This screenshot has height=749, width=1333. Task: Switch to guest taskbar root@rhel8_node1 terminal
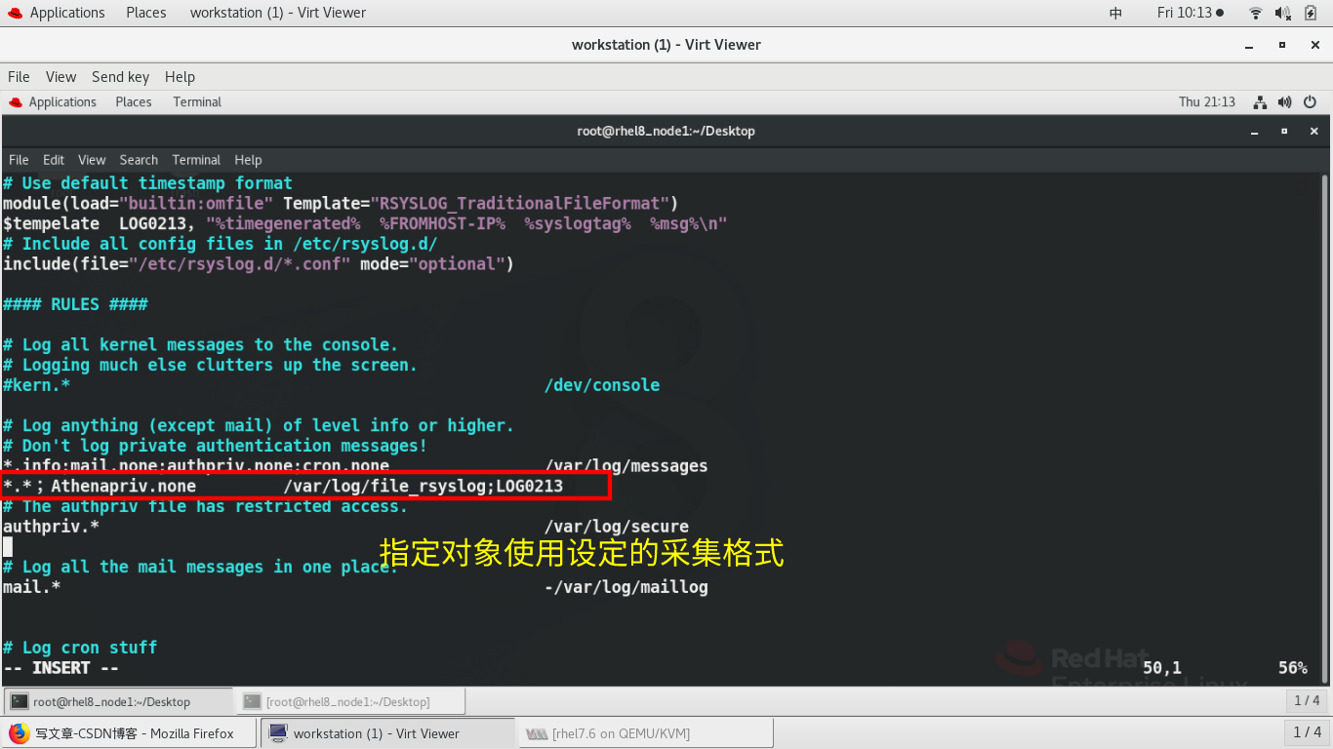(x=118, y=701)
